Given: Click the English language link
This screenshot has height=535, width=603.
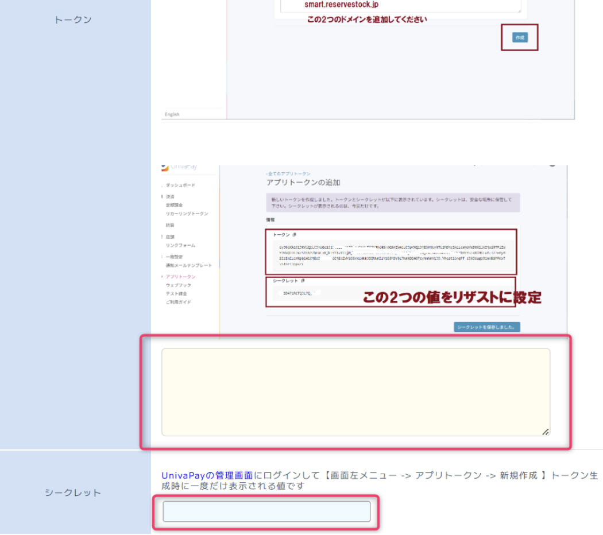Looking at the screenshot, I should pos(172,114).
